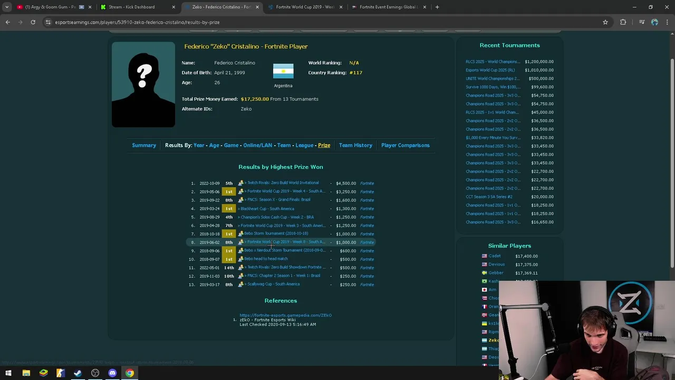Screen dimensions: 675x380
Task: Click the team icon beside Twitch Rivals Zero Build World Invitational
Action: click(x=240, y=183)
